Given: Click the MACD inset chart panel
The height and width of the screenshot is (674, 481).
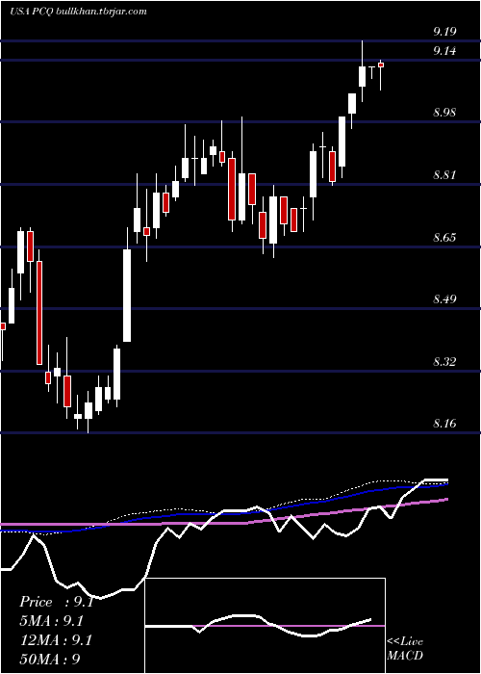Looking at the screenshot, I should pos(265,626).
